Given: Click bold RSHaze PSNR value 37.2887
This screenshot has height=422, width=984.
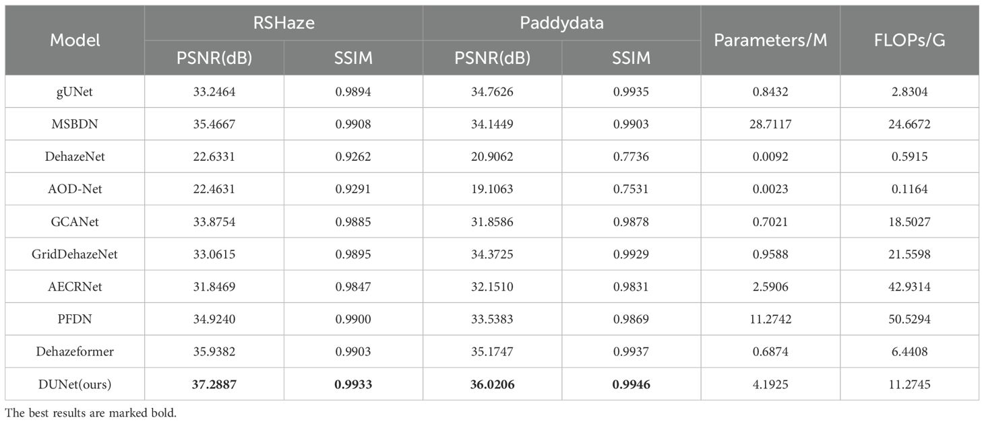Looking at the screenshot, I should pyautogui.click(x=214, y=384).
